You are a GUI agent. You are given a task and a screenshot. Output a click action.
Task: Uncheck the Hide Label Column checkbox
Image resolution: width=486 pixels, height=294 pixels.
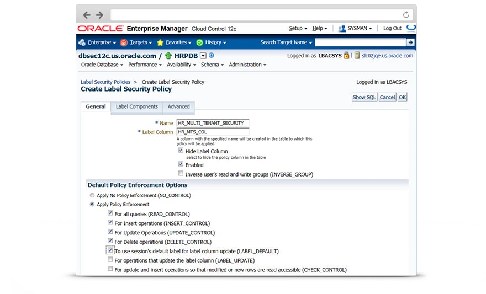181,150
